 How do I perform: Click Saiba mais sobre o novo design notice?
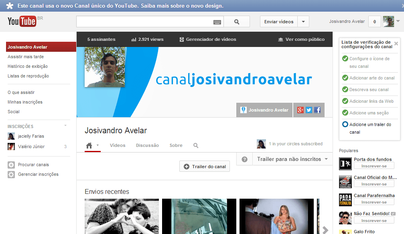182,6
